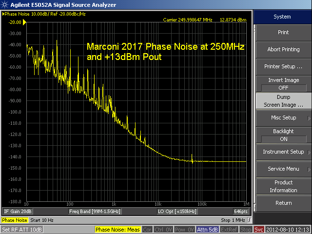Screen dimensions: 312x234
Task: Click the Stop 1 MHz label
Action: click(x=233, y=220)
